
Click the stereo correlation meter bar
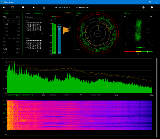pyautogui.click(x=138, y=52)
